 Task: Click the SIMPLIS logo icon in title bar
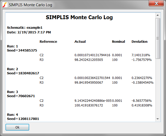pos(5,5)
